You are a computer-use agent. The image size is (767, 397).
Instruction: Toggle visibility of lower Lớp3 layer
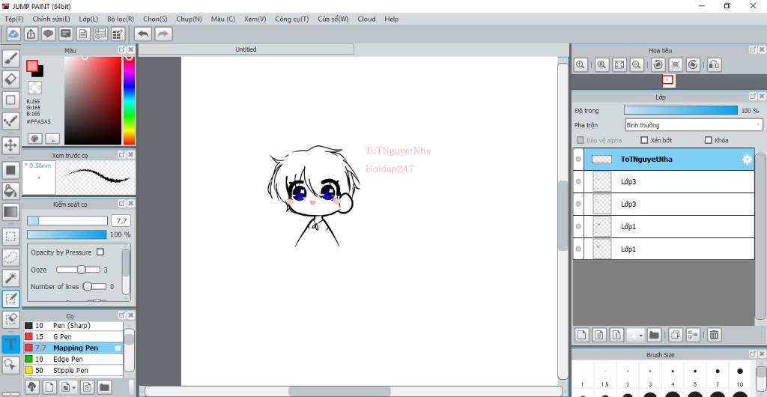click(579, 204)
